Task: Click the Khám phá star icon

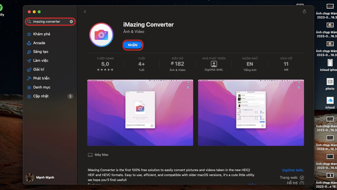Action: pyautogui.click(x=29, y=34)
